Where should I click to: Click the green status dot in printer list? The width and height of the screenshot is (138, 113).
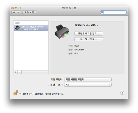pos(23,29)
